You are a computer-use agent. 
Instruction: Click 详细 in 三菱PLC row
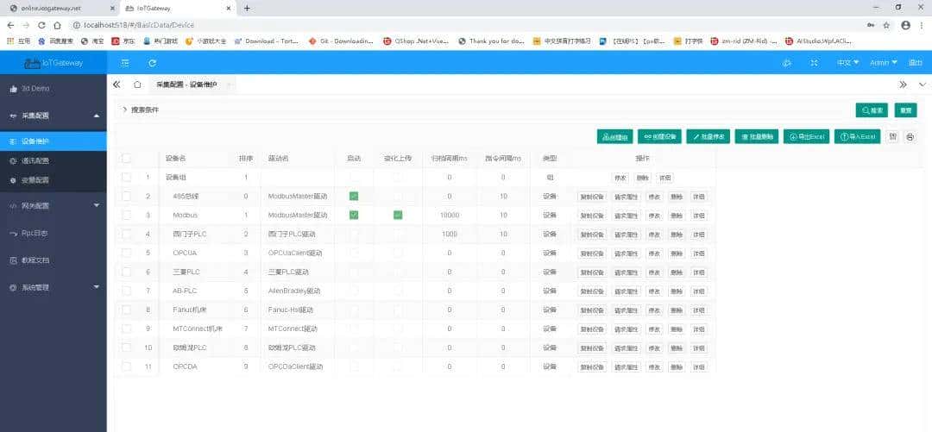699,272
